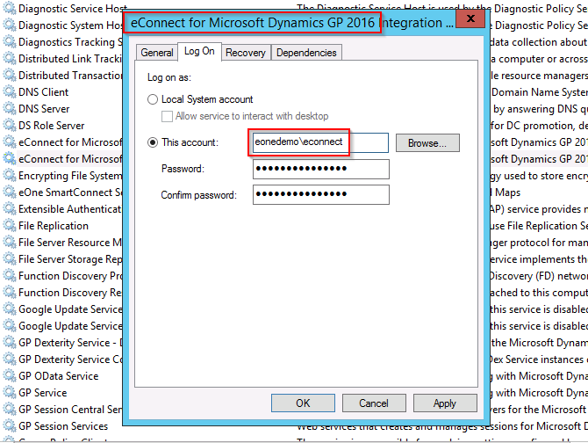This screenshot has width=588, height=443.
Task: Close the eConnect properties dialog
Action: (x=470, y=18)
